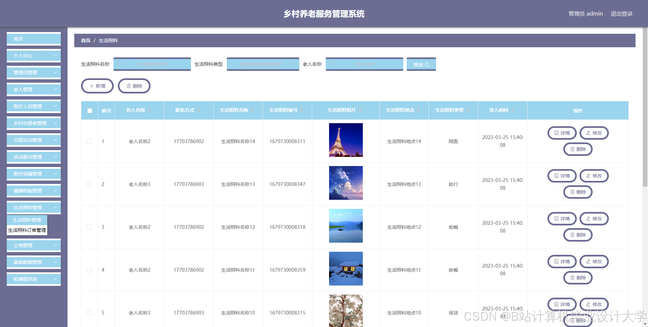Click 查询 search button
This screenshot has height=327, width=648.
coord(421,64)
